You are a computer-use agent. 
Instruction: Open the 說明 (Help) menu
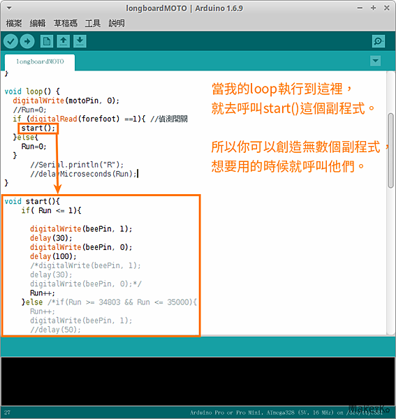tap(117, 24)
